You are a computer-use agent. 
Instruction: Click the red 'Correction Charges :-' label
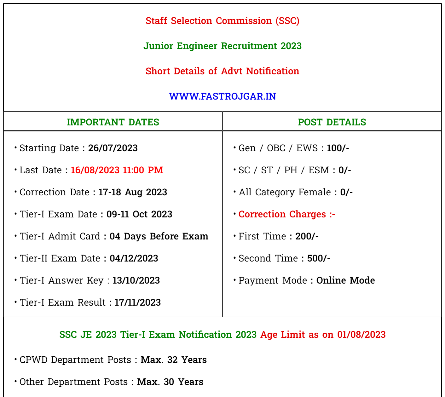[x=287, y=214]
